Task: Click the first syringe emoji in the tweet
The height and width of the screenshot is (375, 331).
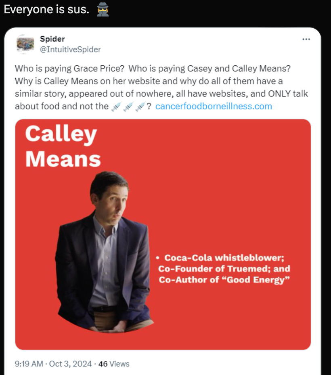Action: [115, 107]
